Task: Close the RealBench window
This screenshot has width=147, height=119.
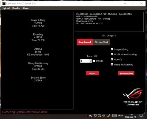Action: click(141, 3)
